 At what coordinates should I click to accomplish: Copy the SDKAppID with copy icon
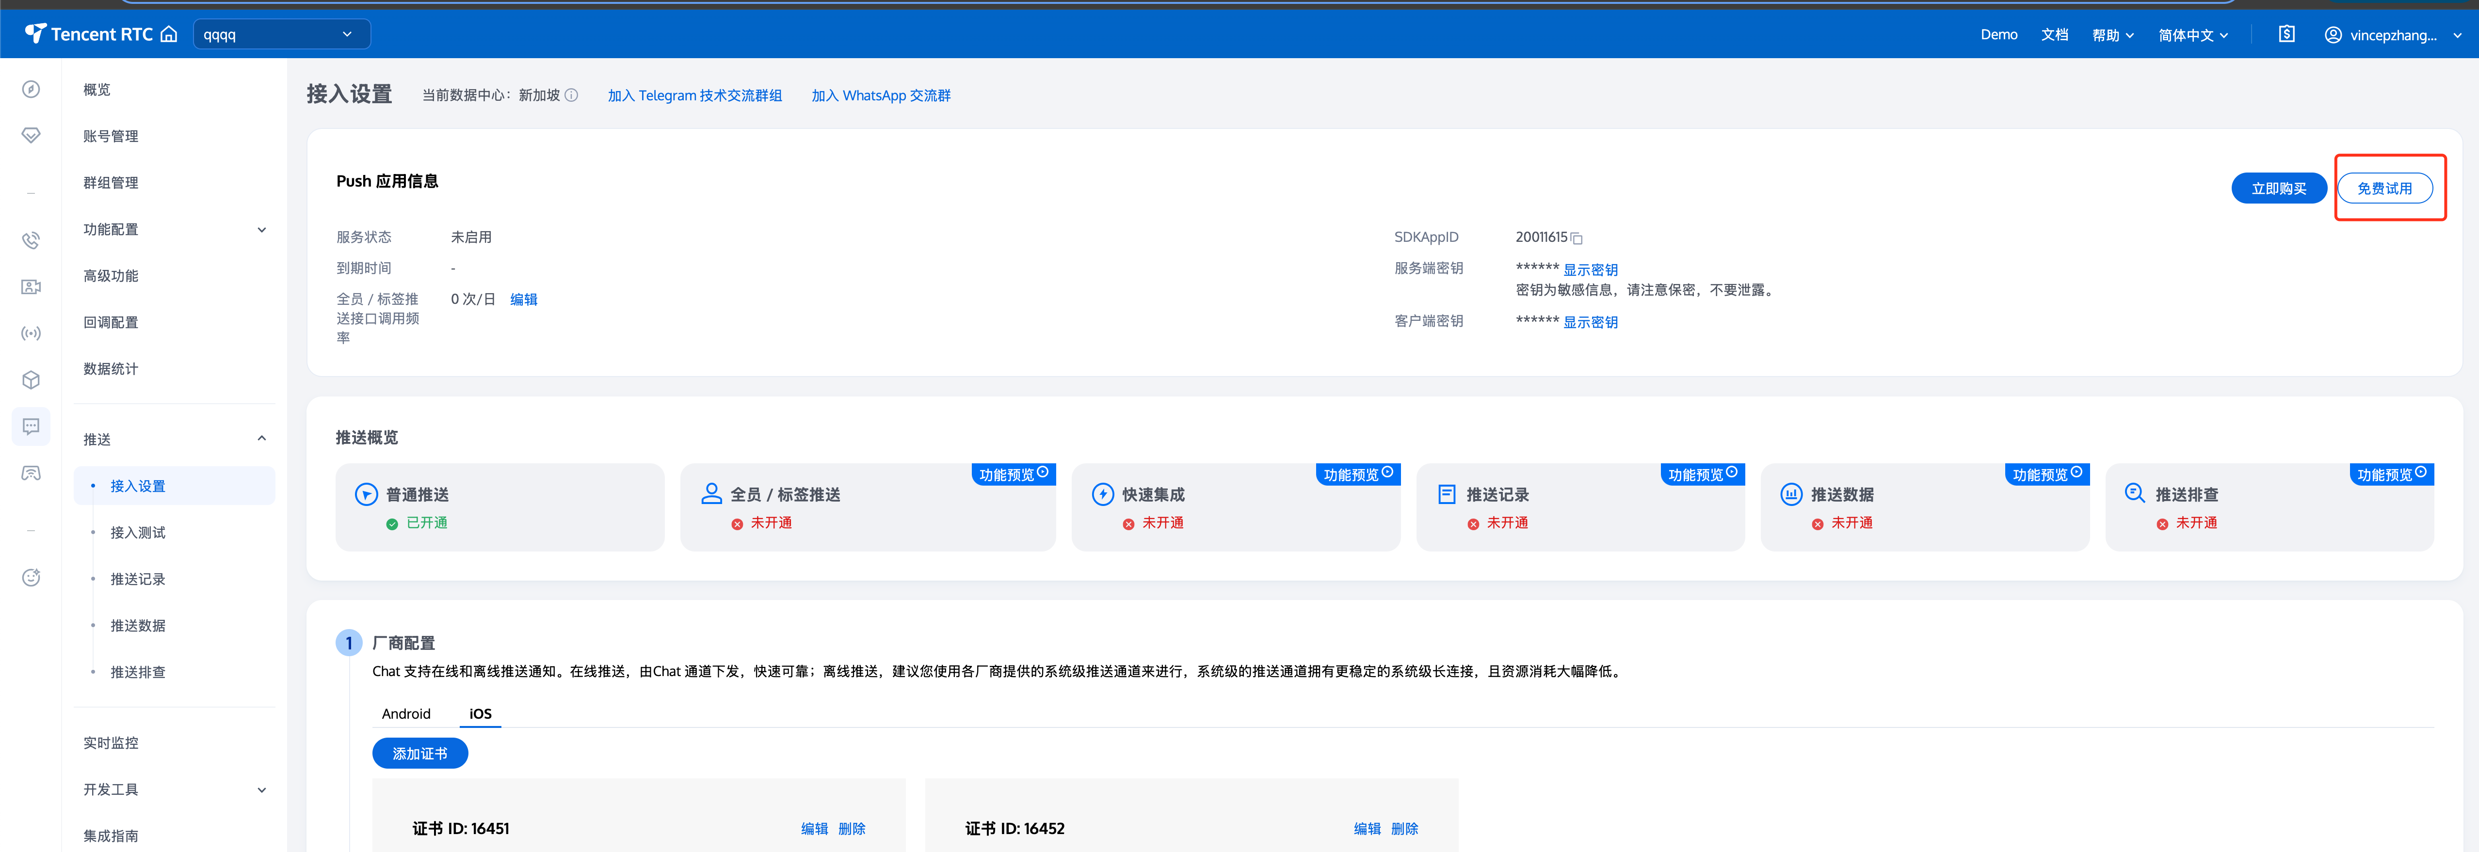[x=1577, y=238]
